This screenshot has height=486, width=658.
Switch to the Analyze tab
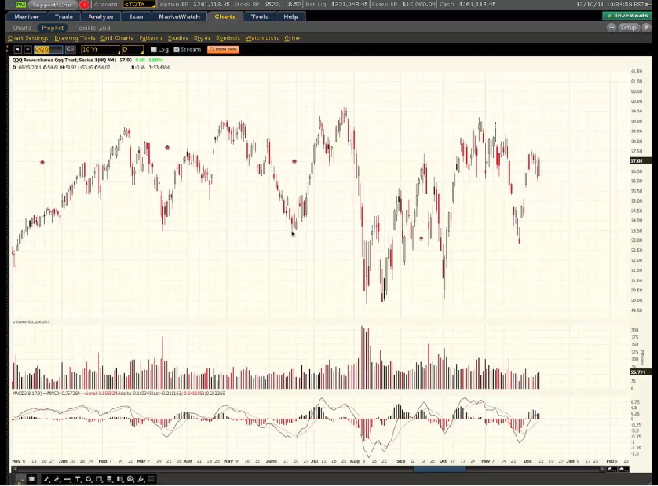(x=100, y=16)
